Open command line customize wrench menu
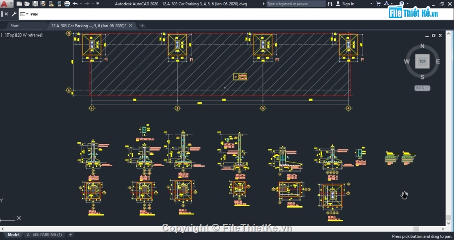454x240 pixels. [13, 14]
